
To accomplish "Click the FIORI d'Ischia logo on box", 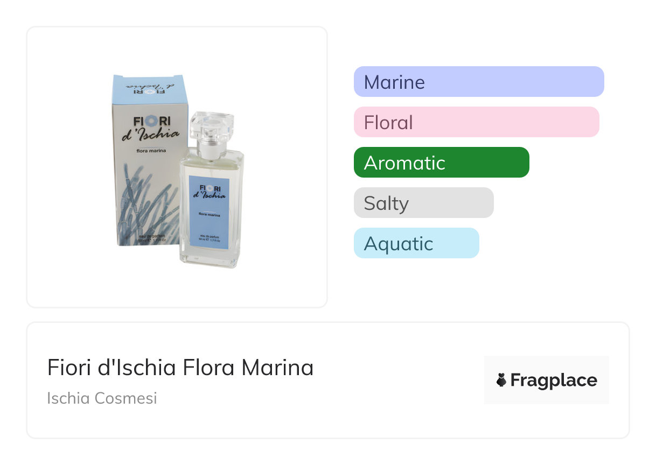I will pyautogui.click(x=150, y=127).
